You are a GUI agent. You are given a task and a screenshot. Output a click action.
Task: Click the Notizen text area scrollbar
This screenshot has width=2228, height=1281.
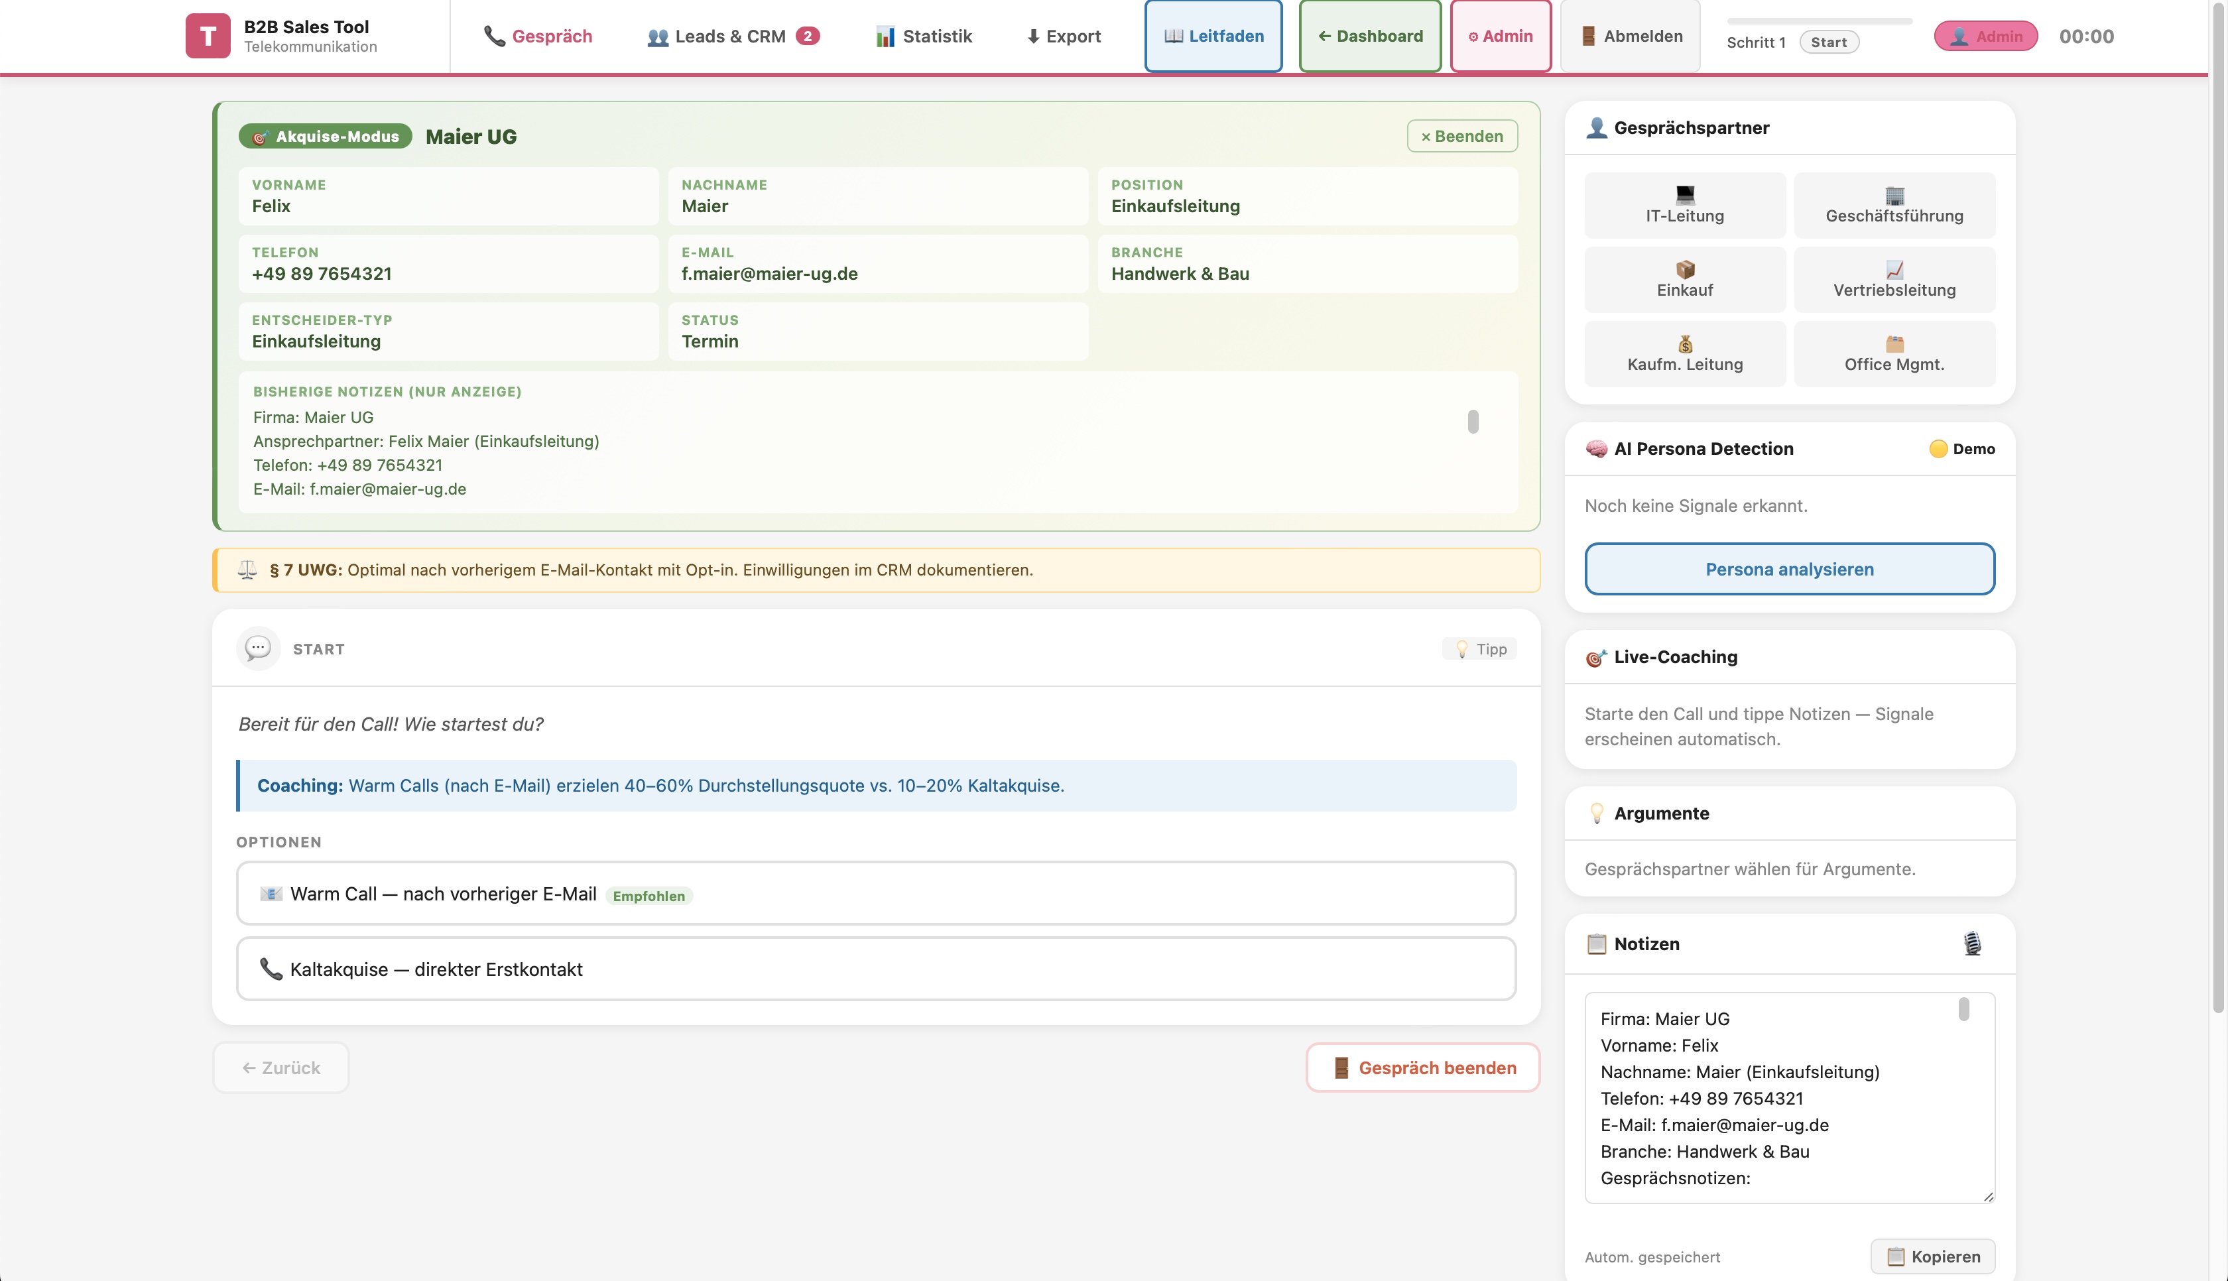(x=1963, y=1009)
